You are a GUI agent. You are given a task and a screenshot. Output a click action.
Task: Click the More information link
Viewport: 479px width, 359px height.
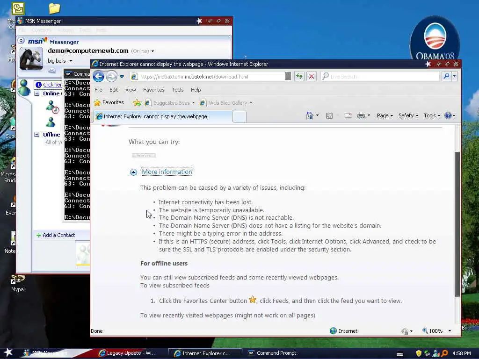coord(167,172)
